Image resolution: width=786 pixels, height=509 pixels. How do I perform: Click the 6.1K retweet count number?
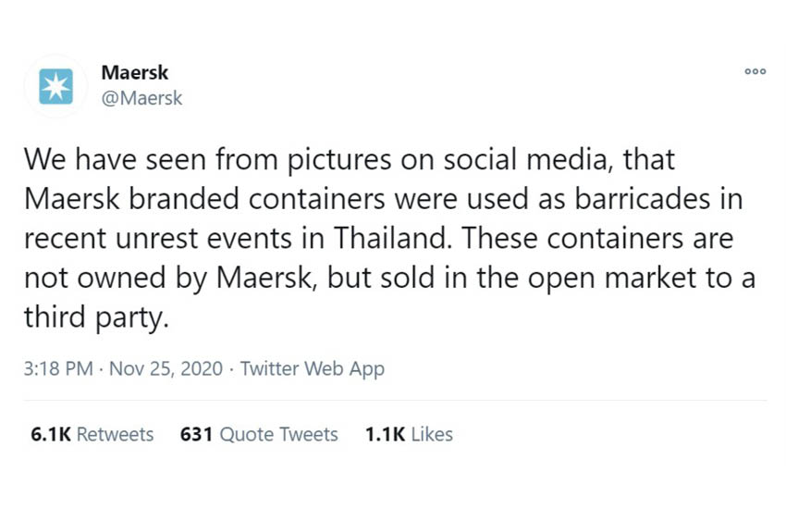51,434
